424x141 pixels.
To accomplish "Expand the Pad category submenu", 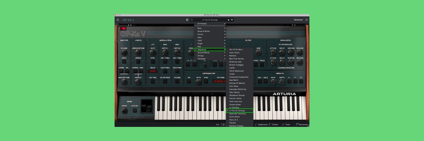I will pos(210,47).
